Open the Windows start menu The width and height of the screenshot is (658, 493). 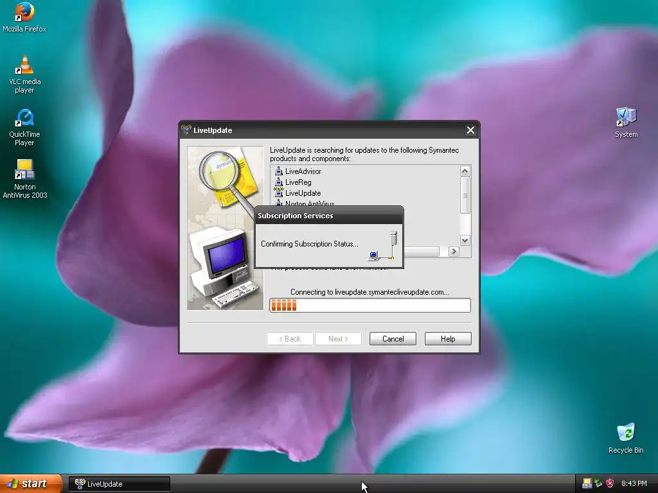(31, 483)
